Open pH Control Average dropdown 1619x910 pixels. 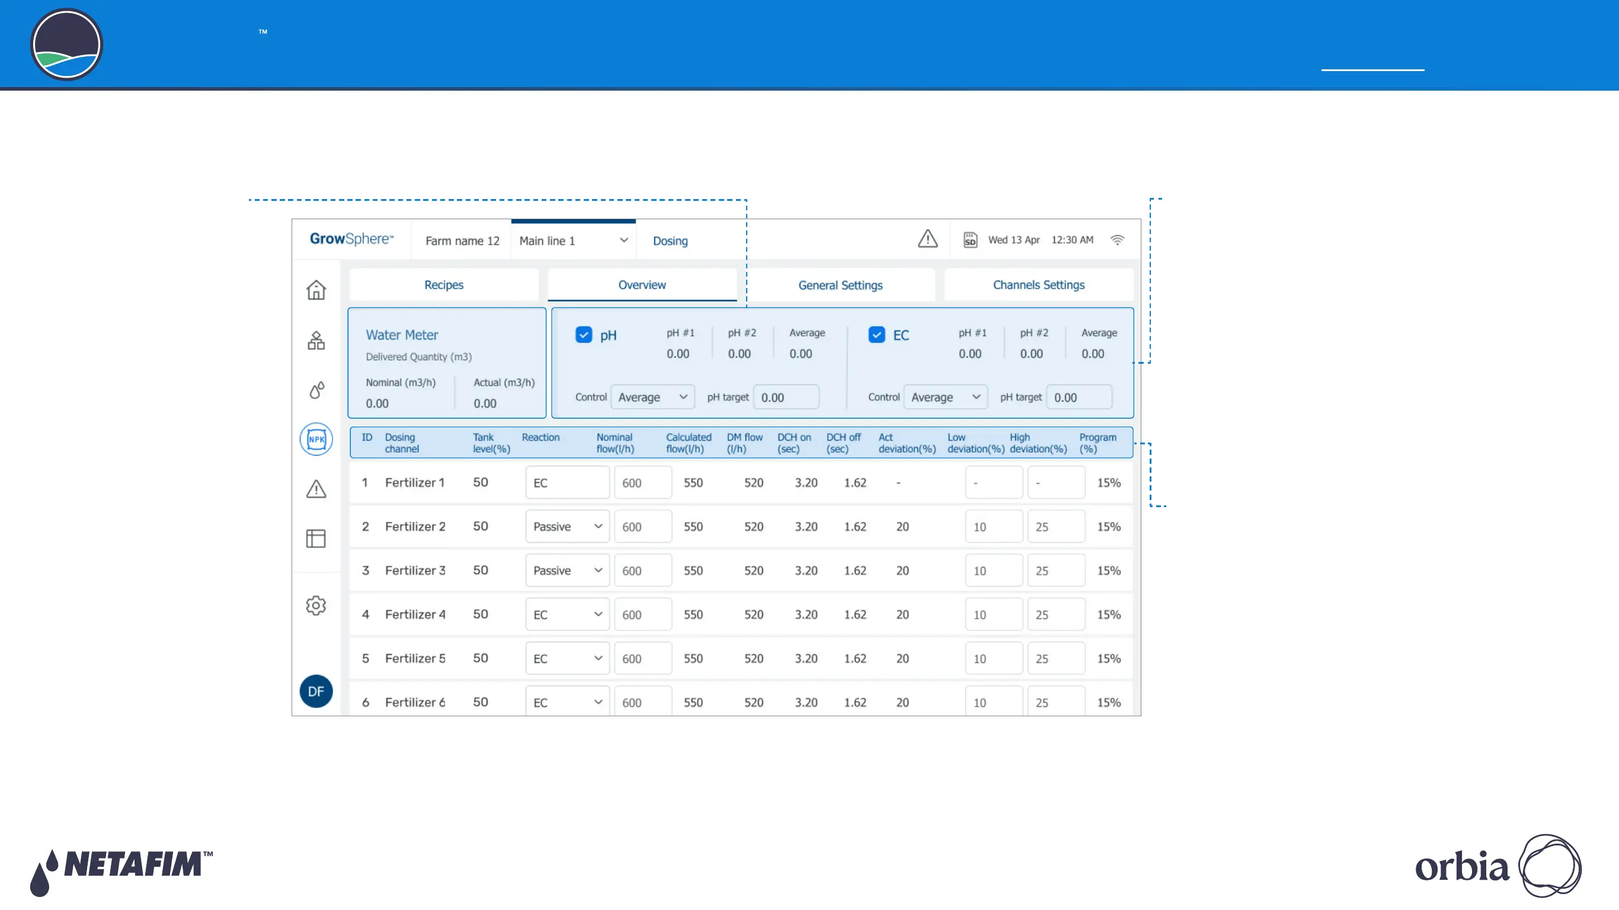coord(652,397)
